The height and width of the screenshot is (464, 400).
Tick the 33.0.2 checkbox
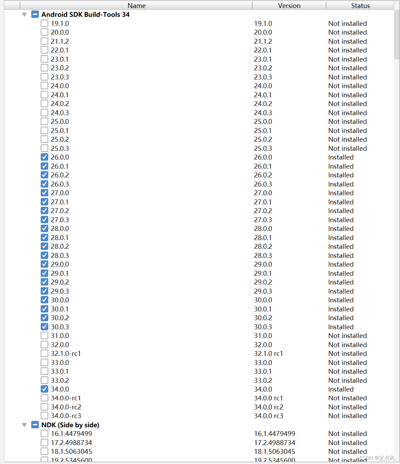pos(44,380)
